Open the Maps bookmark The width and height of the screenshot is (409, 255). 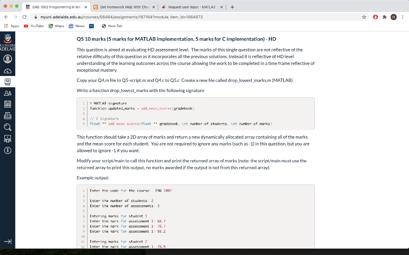(x=56, y=26)
